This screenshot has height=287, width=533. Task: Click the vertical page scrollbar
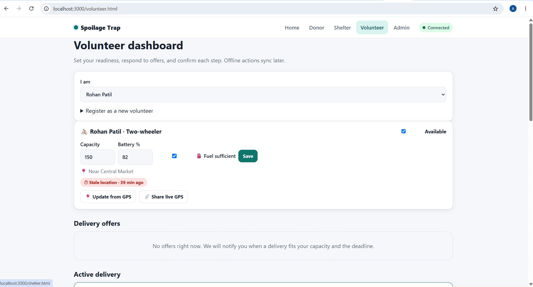(531, 72)
